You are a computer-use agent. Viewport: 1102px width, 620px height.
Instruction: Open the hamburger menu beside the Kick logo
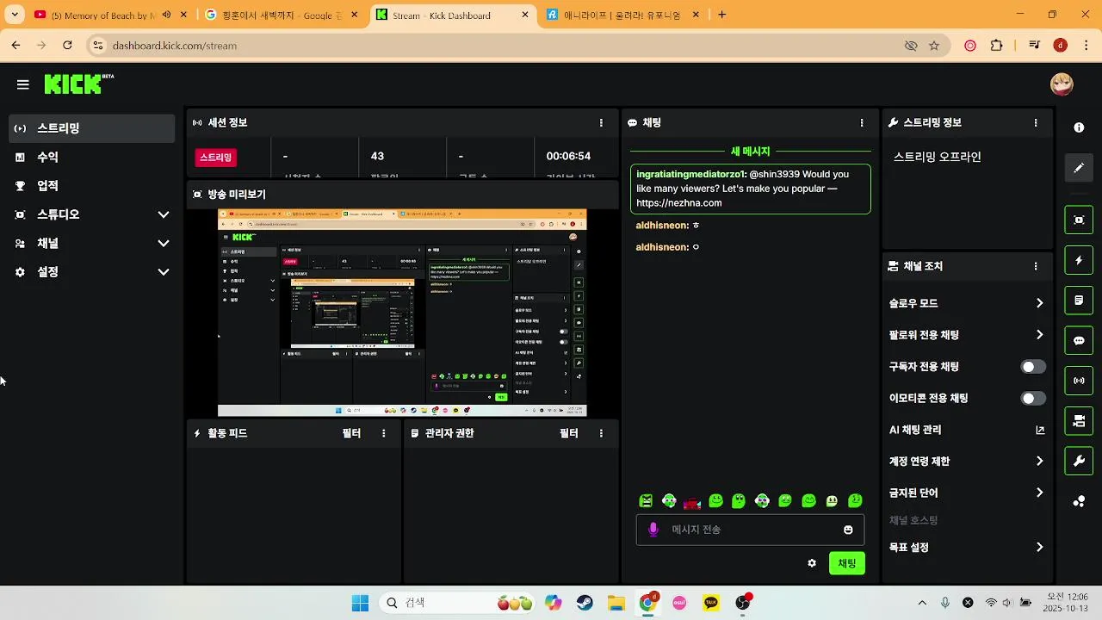[x=23, y=84]
